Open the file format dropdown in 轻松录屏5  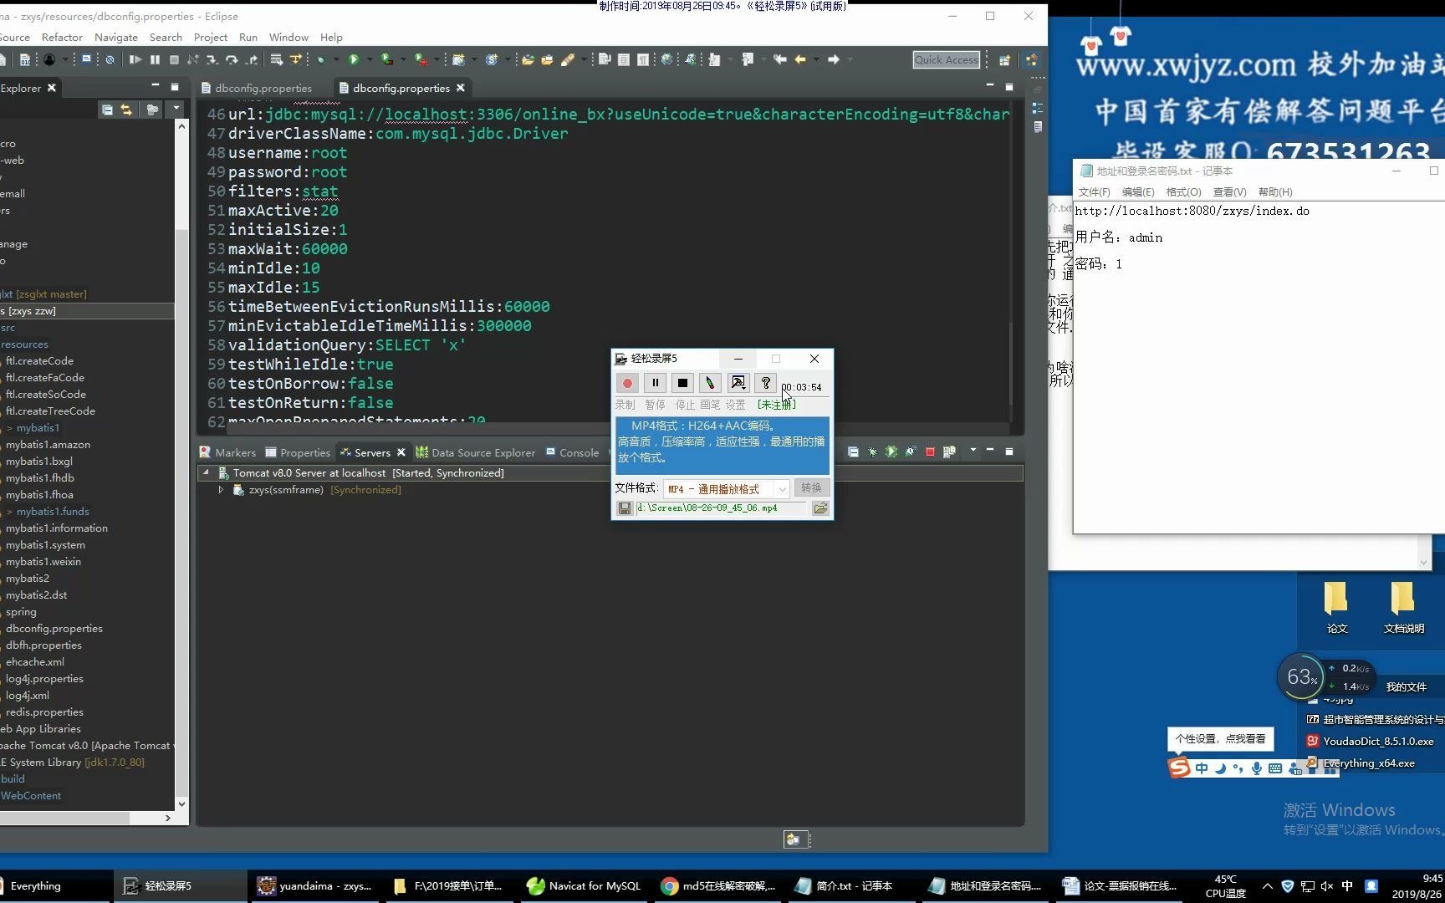[782, 488]
